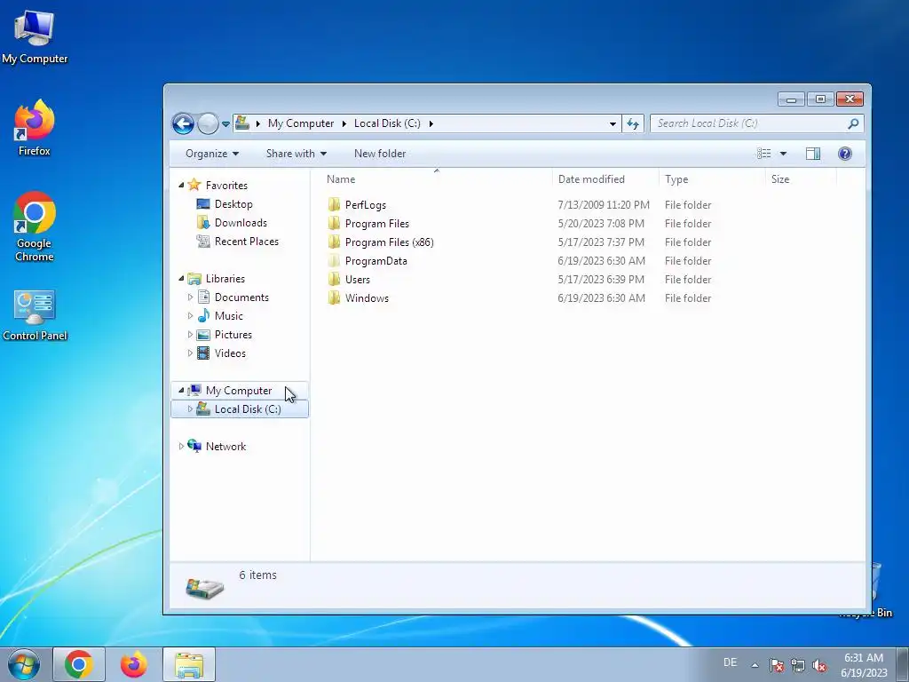
Task: Select Network in navigation pane
Action: pyautogui.click(x=225, y=446)
